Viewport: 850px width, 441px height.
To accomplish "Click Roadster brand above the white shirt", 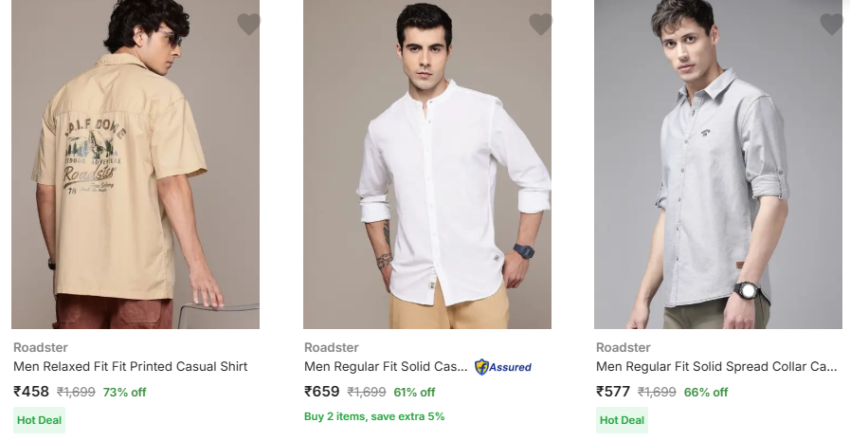I will tap(332, 347).
